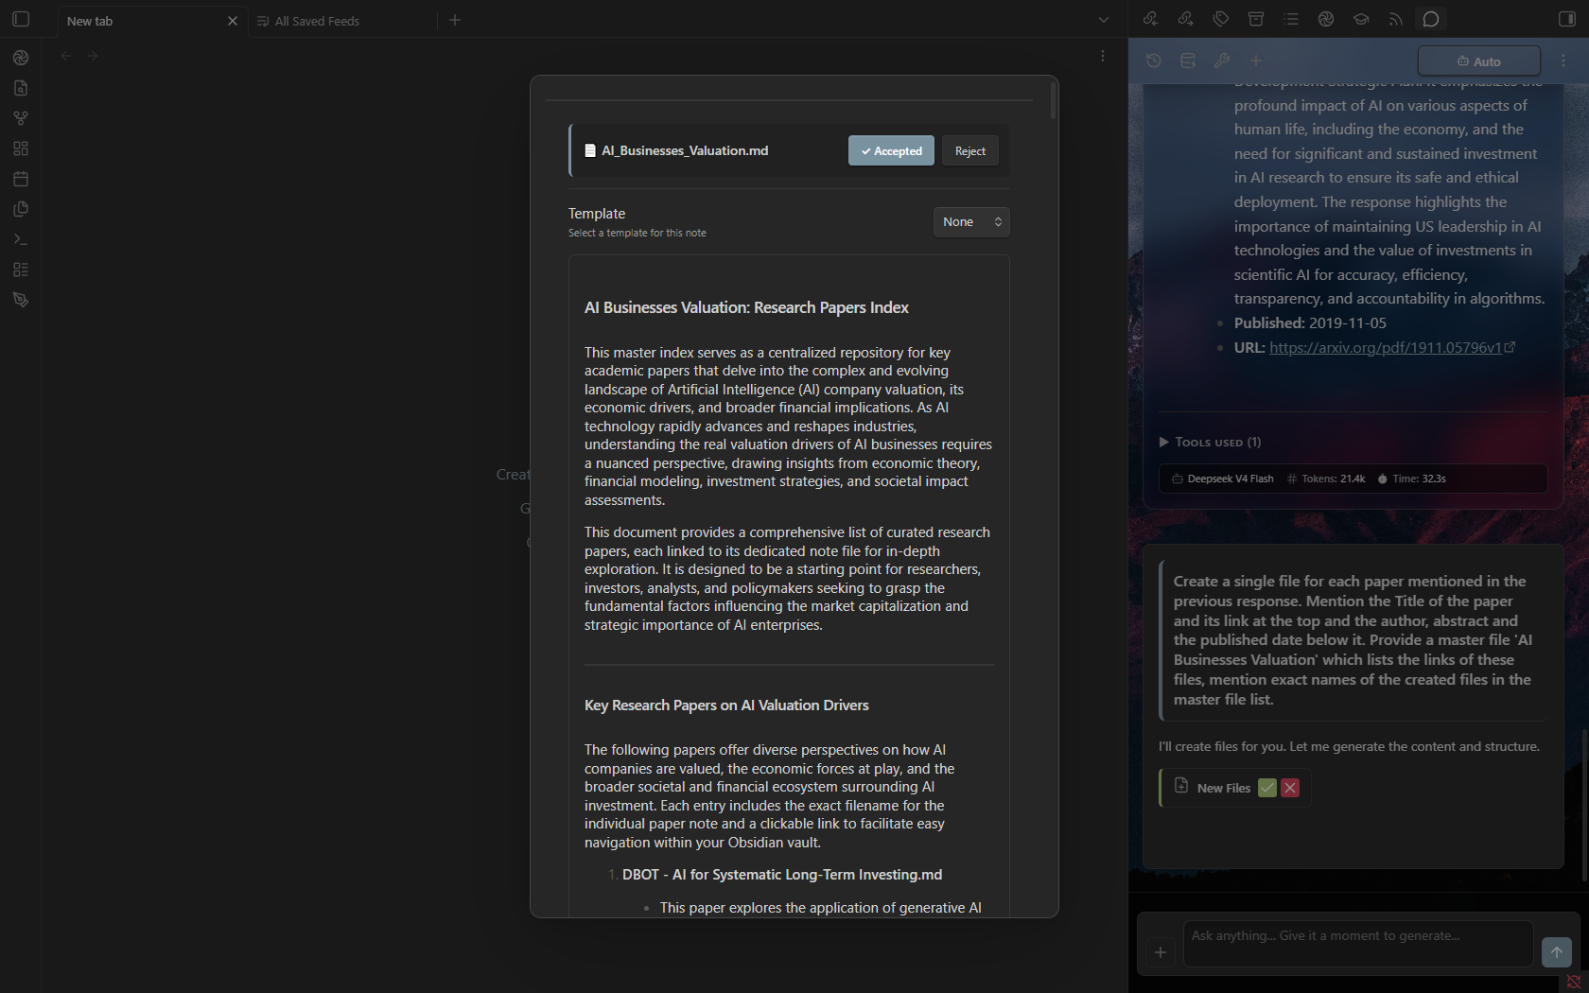Open the command palette terminal icon
Screen dimensions: 1589x993
[x=21, y=239]
